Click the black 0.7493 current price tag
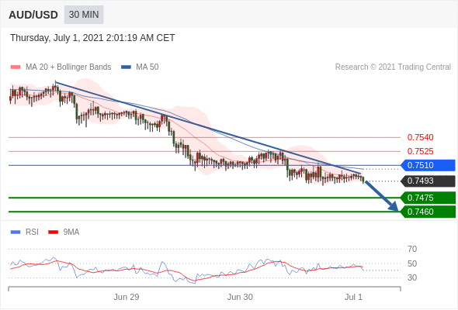Image resolution: width=458 pixels, height=310 pixels. pos(428,181)
